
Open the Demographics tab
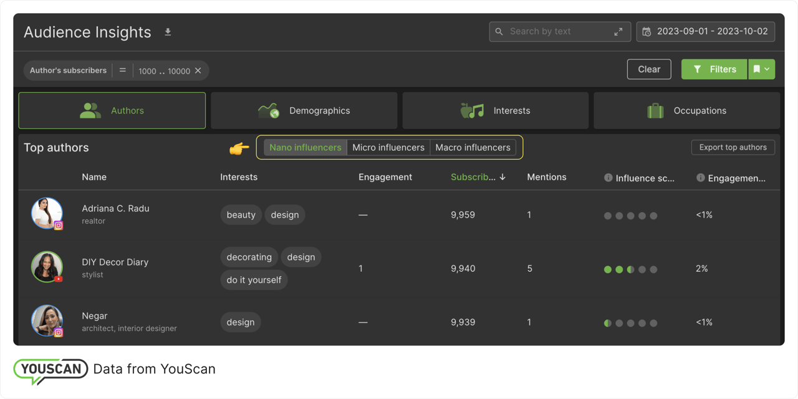point(304,110)
